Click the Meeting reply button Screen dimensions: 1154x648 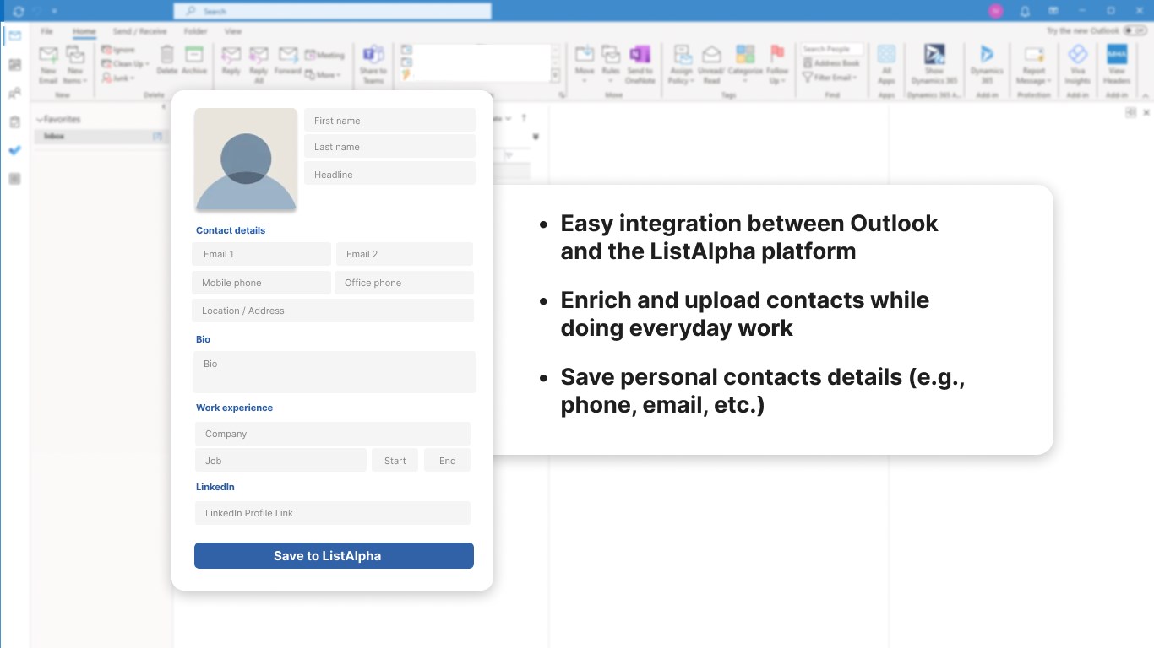324,55
